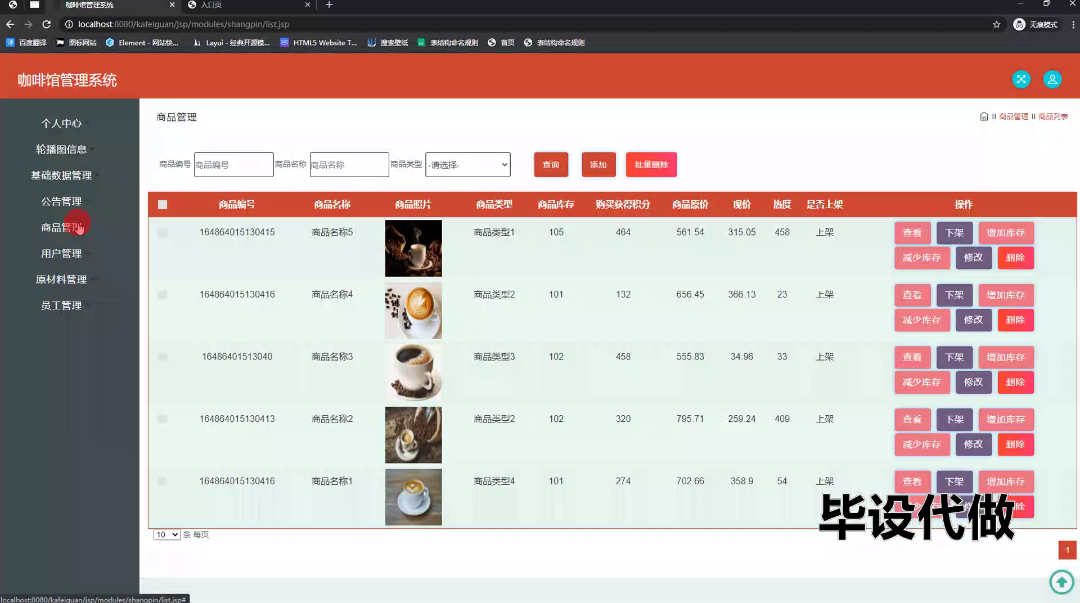Click 增加库存 for 商品名称3
Image resolution: width=1080 pixels, height=603 pixels.
pyautogui.click(x=1006, y=357)
